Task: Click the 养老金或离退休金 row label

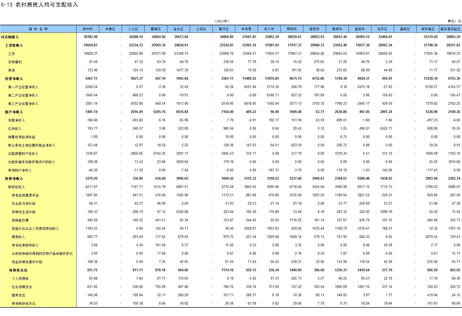Action: click(25, 195)
